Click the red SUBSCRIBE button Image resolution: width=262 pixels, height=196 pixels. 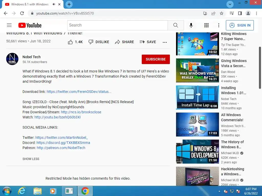[x=156, y=59]
